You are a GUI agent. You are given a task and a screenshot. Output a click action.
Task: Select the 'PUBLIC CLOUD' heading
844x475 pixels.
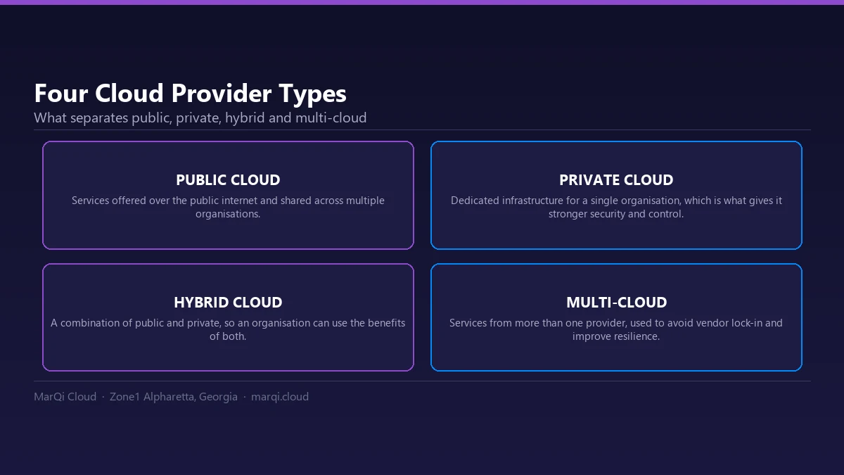(228, 180)
